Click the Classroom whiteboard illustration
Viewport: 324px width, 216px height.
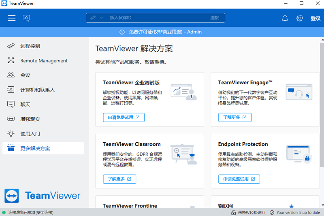pyautogui.click(x=183, y=154)
